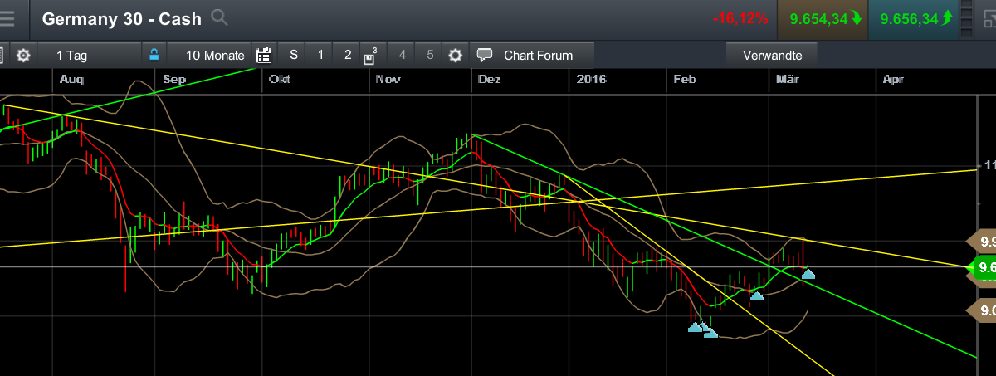Click the Germany 30 - Cash title
996x376 pixels.
click(x=122, y=18)
